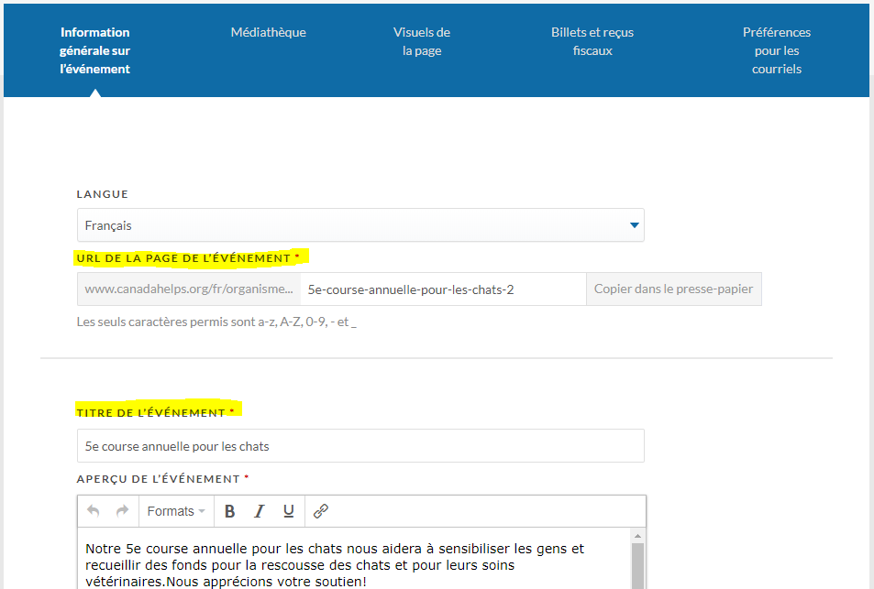
Task: Click the www.canadahelps.org URL prefix box
Action: 189,289
